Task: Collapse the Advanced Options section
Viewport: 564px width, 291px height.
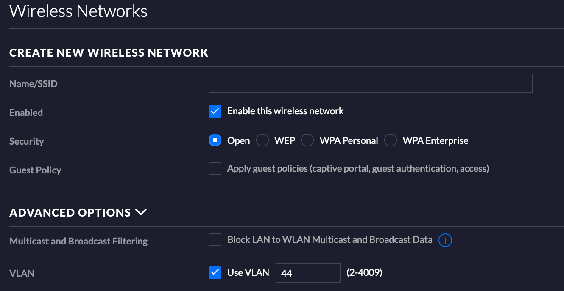Action: point(142,212)
